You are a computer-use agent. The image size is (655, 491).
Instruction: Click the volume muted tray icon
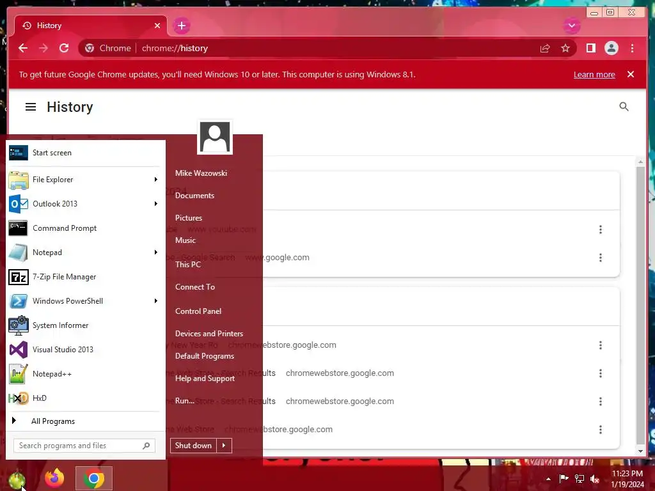tap(595, 479)
